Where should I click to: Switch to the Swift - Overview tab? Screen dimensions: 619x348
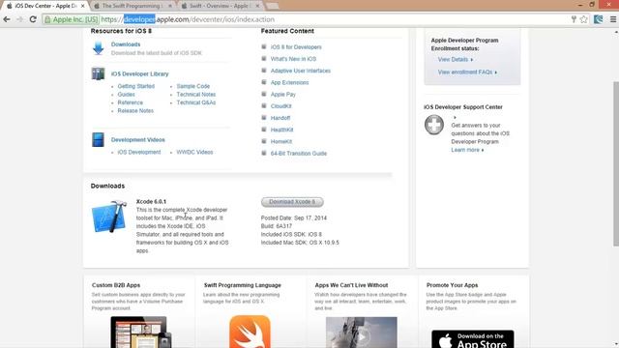pos(219,6)
